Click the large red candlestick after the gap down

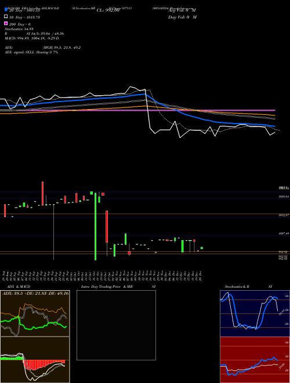pyautogui.click(x=107, y=226)
